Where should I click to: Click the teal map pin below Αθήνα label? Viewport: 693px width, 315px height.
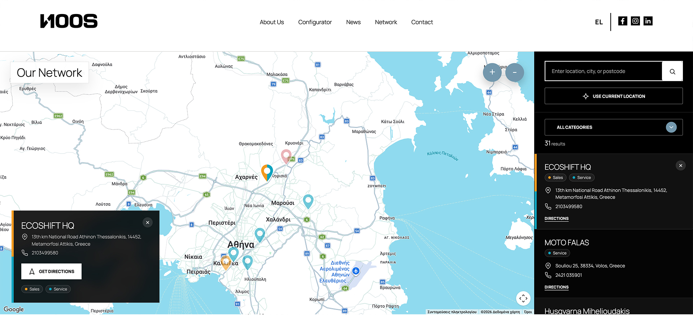click(x=234, y=254)
